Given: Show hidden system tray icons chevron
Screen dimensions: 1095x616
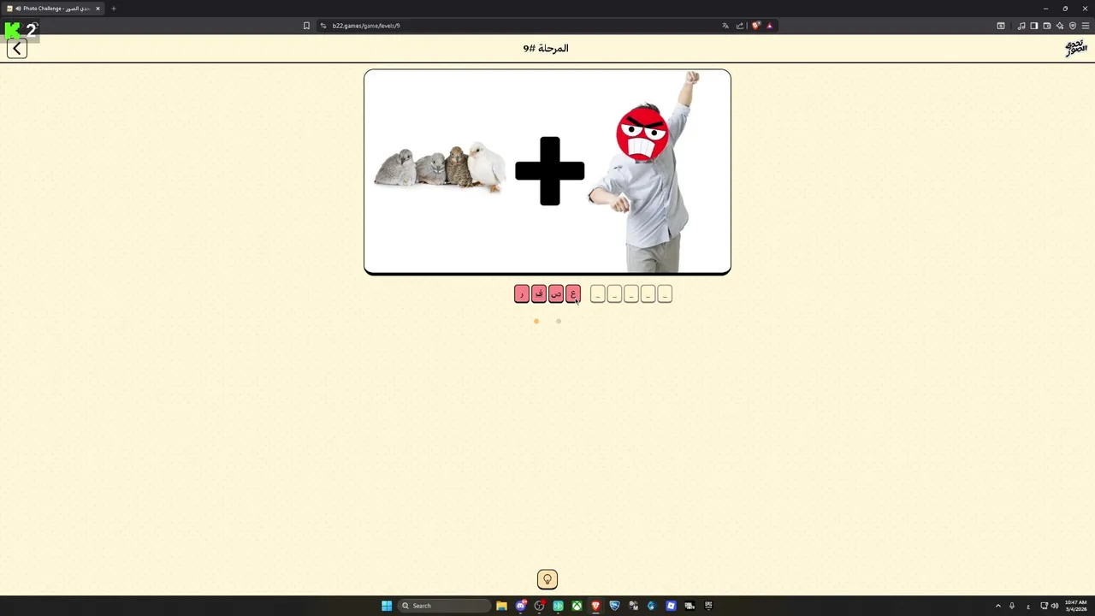Looking at the screenshot, I should pyautogui.click(x=997, y=606).
